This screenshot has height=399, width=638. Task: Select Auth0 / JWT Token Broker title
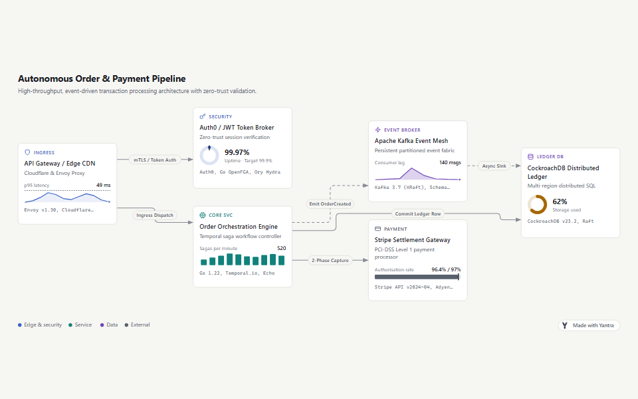coord(237,128)
